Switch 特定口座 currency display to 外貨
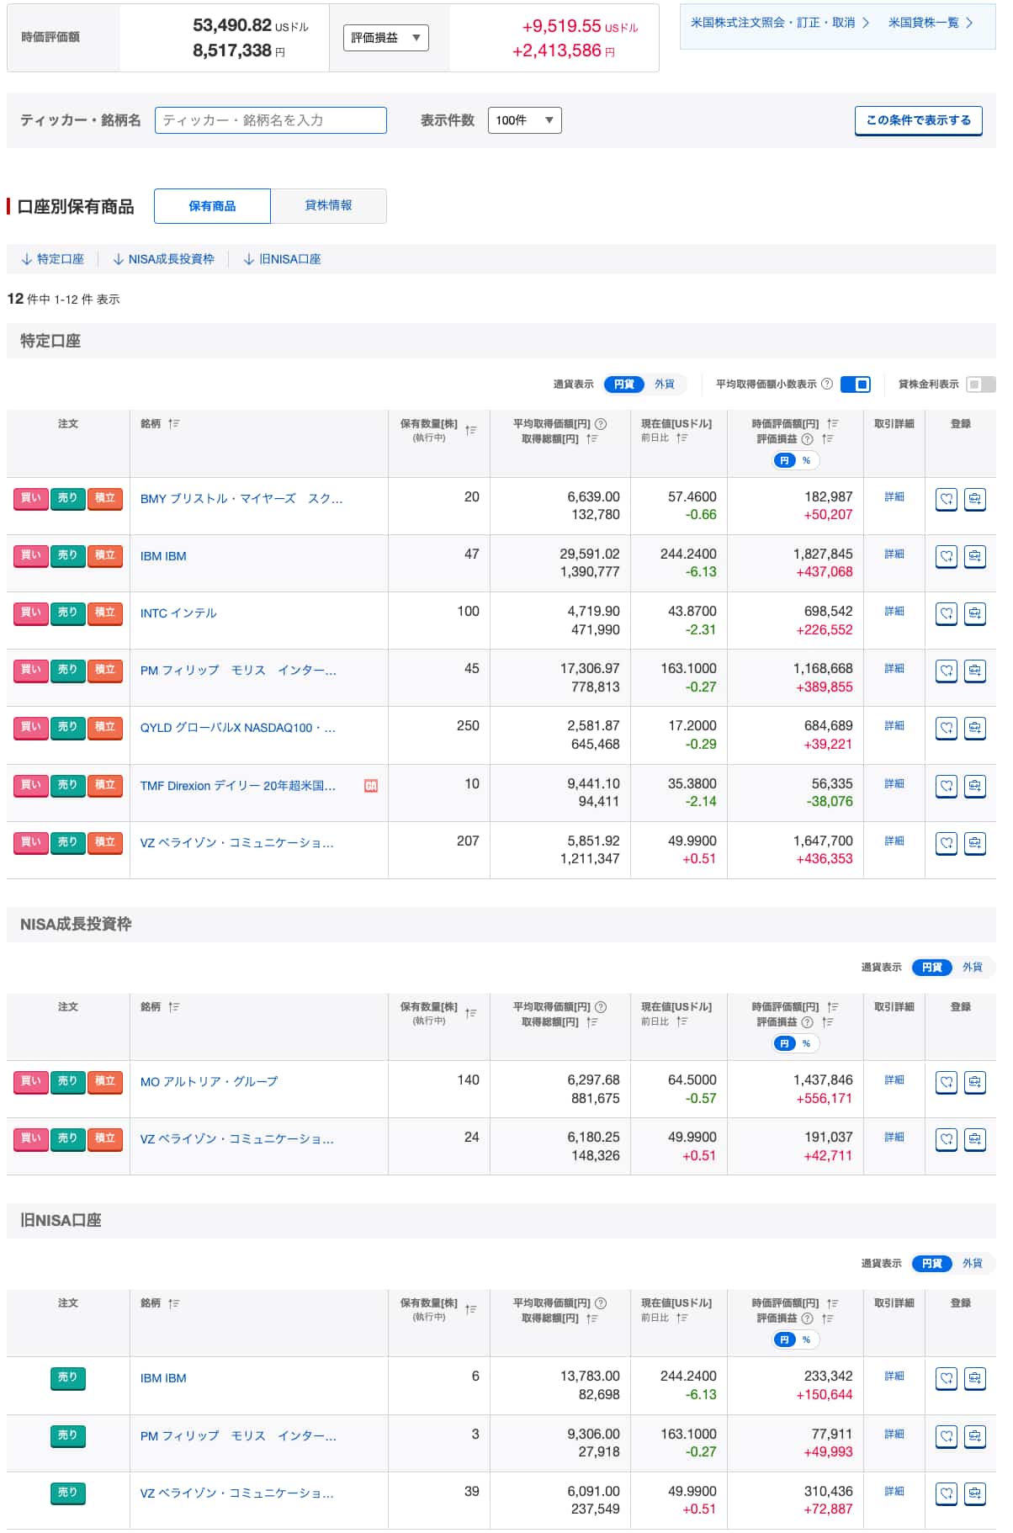This screenshot has height=1533, width=1013. [665, 385]
